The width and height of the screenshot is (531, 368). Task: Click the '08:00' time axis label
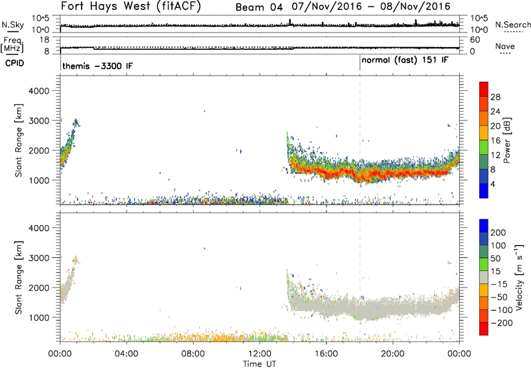193,354
